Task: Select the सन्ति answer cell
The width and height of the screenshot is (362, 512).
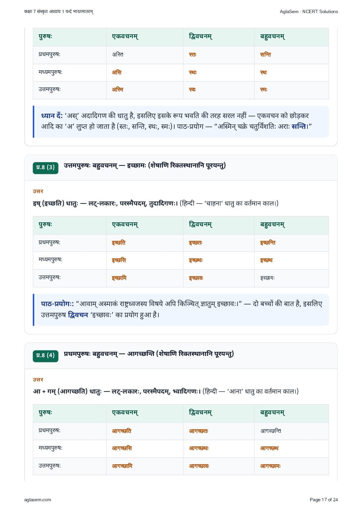Action: tap(291, 55)
